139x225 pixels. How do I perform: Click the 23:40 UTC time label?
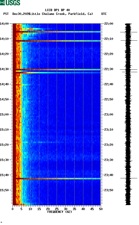click(109, 175)
